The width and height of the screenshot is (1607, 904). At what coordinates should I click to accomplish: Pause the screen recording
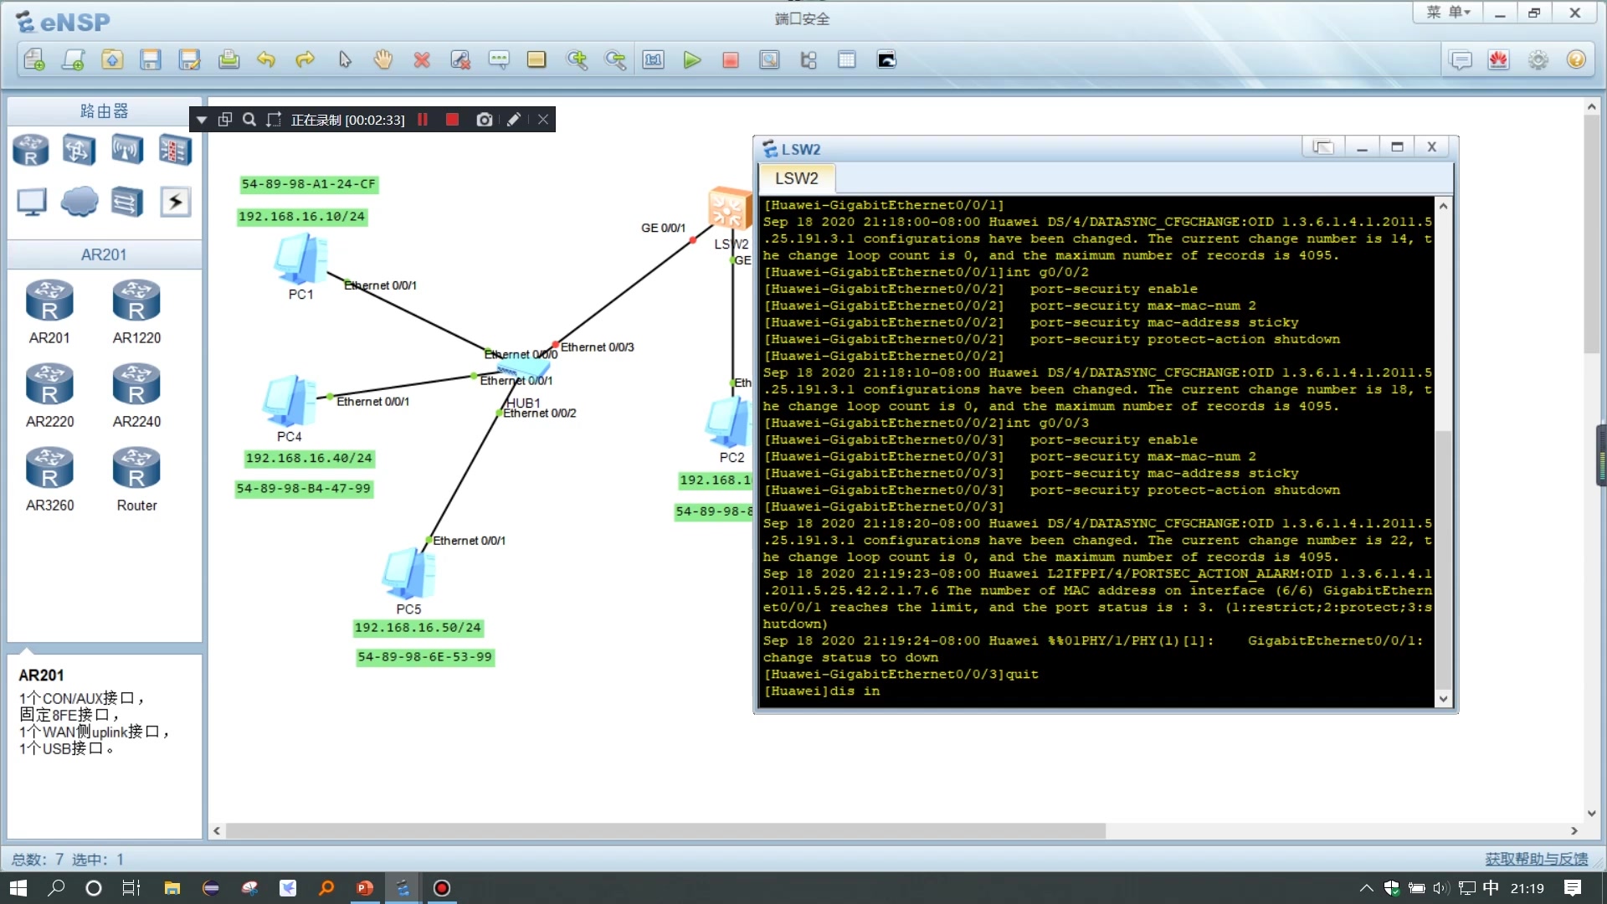(x=423, y=120)
